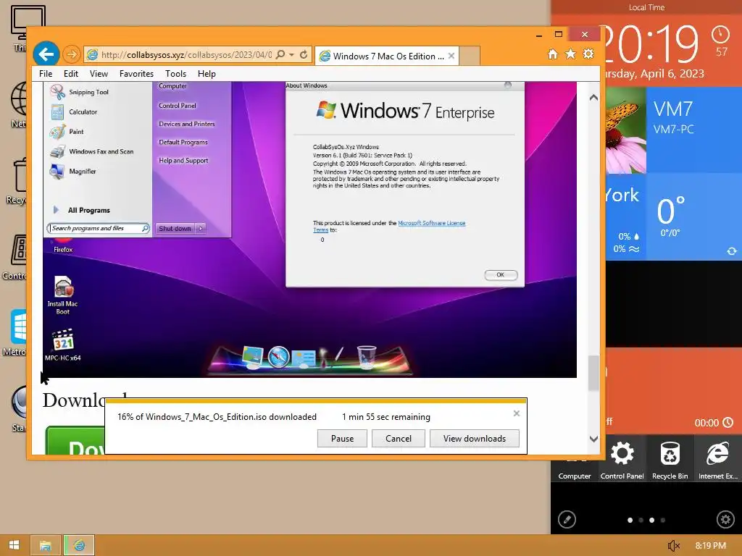This screenshot has width=742, height=556.
Task: Open the Network desktop icon
Action: coord(18,104)
